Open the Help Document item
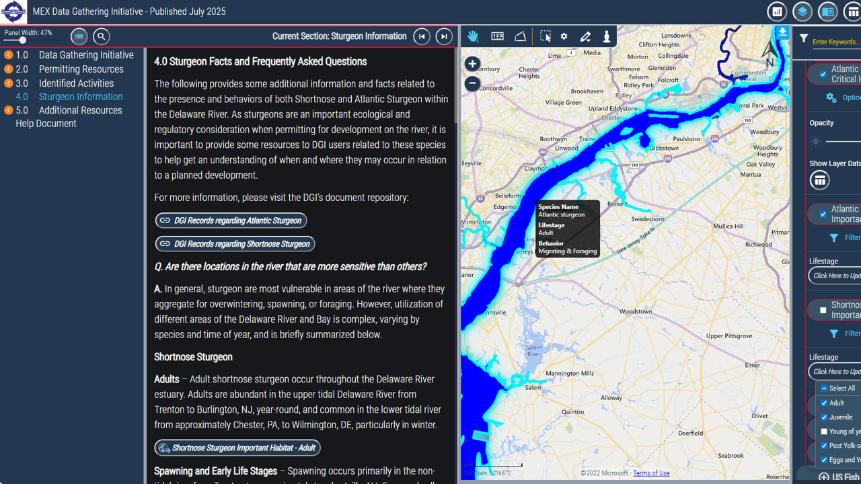The image size is (861, 484). click(x=46, y=124)
